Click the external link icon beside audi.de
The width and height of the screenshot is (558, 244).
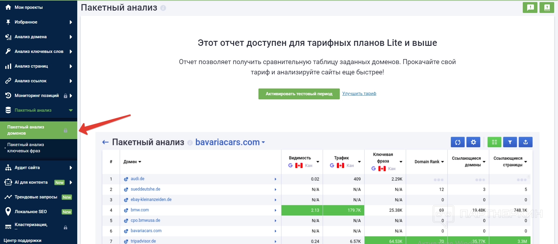126,179
